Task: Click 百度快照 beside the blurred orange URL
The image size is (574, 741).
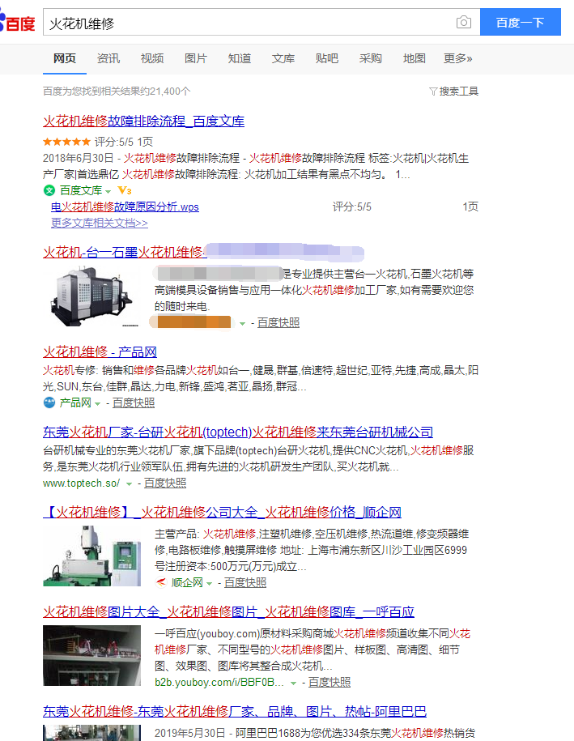Action: (x=278, y=323)
